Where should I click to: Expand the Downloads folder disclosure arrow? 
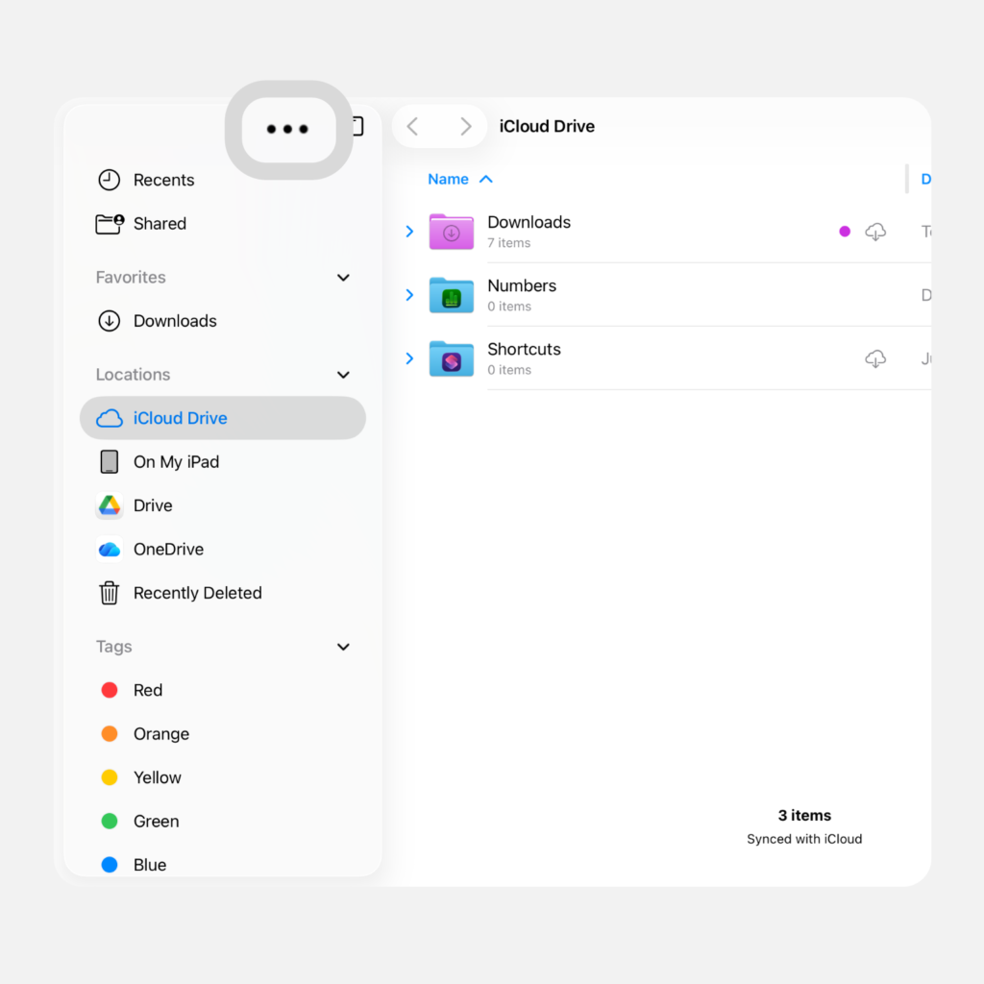coord(409,232)
